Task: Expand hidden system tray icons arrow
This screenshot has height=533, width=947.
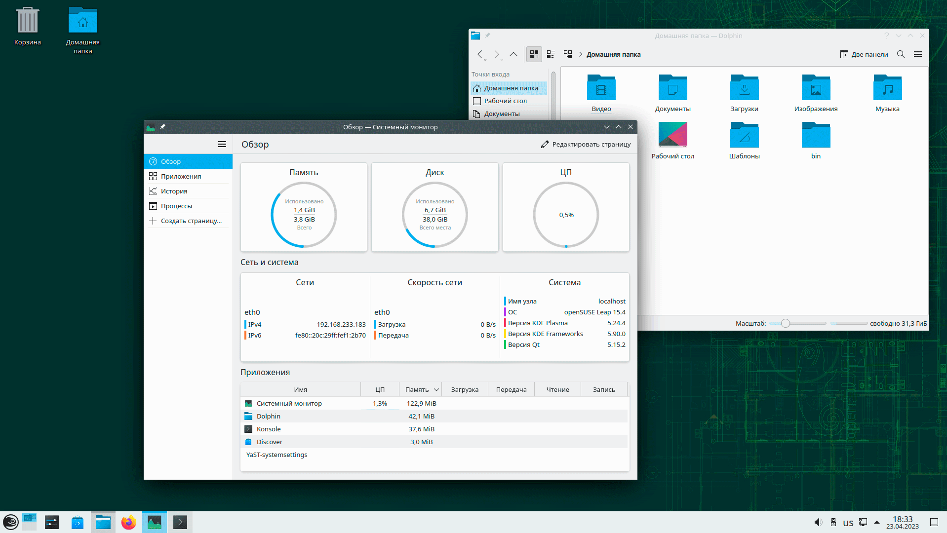Action: click(x=877, y=522)
